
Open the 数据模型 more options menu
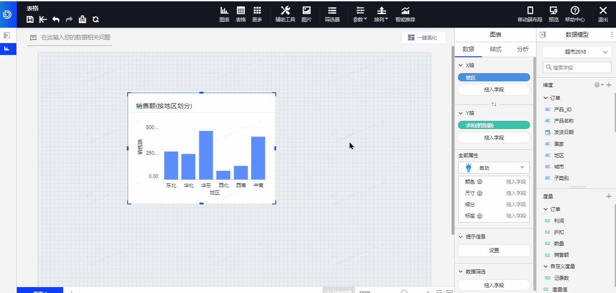click(611, 35)
